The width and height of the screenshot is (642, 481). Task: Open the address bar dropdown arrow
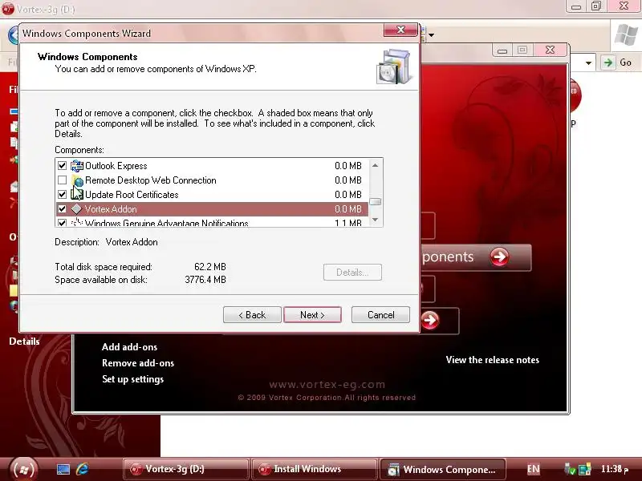pyautogui.click(x=588, y=63)
